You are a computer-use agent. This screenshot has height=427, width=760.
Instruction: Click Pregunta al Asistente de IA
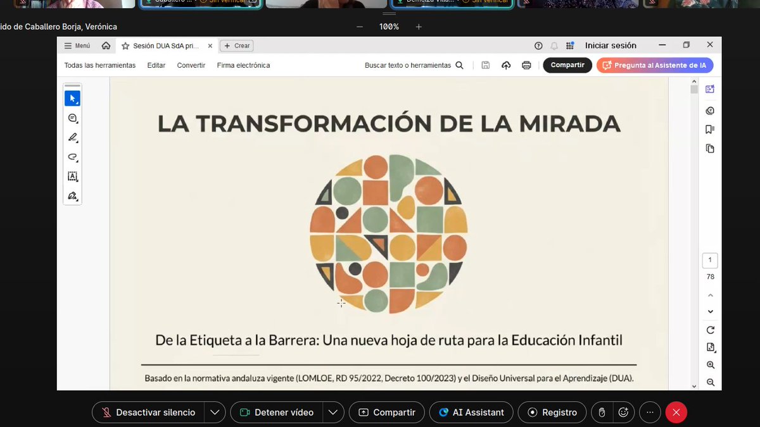[x=655, y=65]
